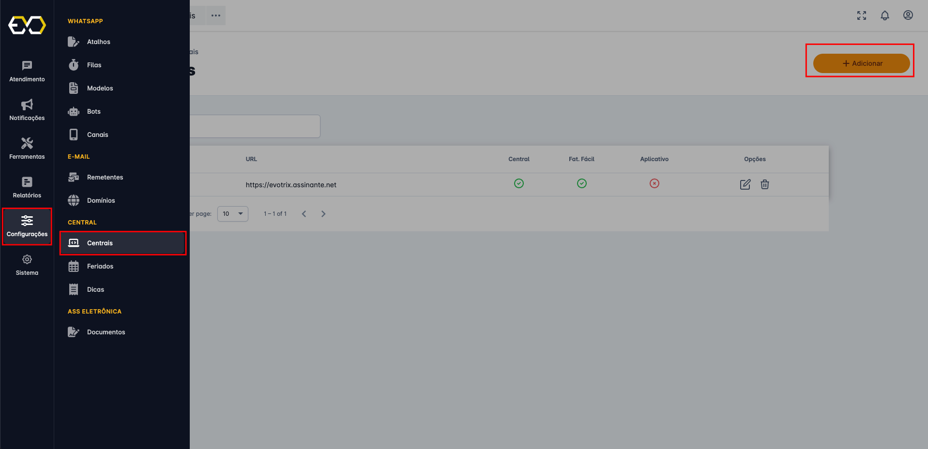
Task: Select Bots in WhatsApp menu
Action: (x=94, y=112)
